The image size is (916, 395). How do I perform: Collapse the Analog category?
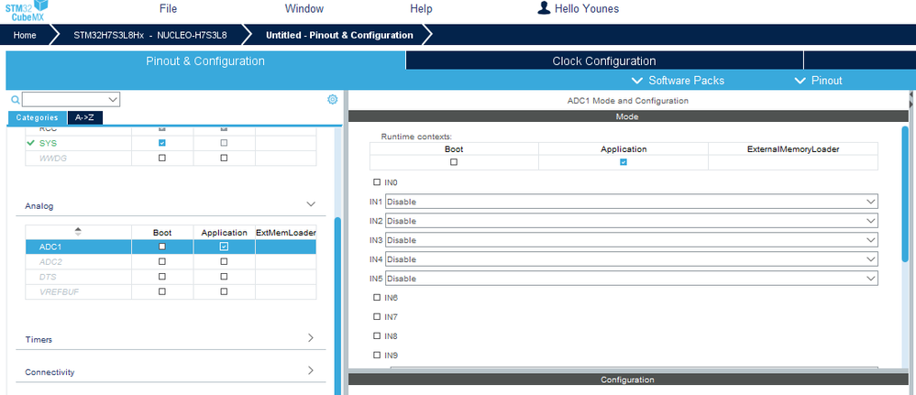click(x=311, y=204)
